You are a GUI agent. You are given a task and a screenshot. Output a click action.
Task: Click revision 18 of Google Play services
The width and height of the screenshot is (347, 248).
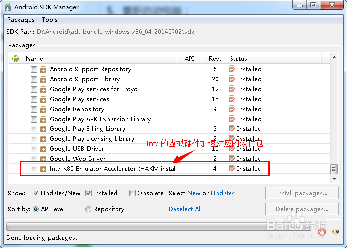click(x=215, y=99)
